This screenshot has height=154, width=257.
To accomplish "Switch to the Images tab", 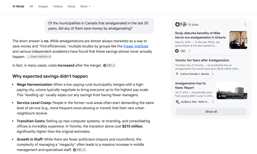I will click(43, 6).
